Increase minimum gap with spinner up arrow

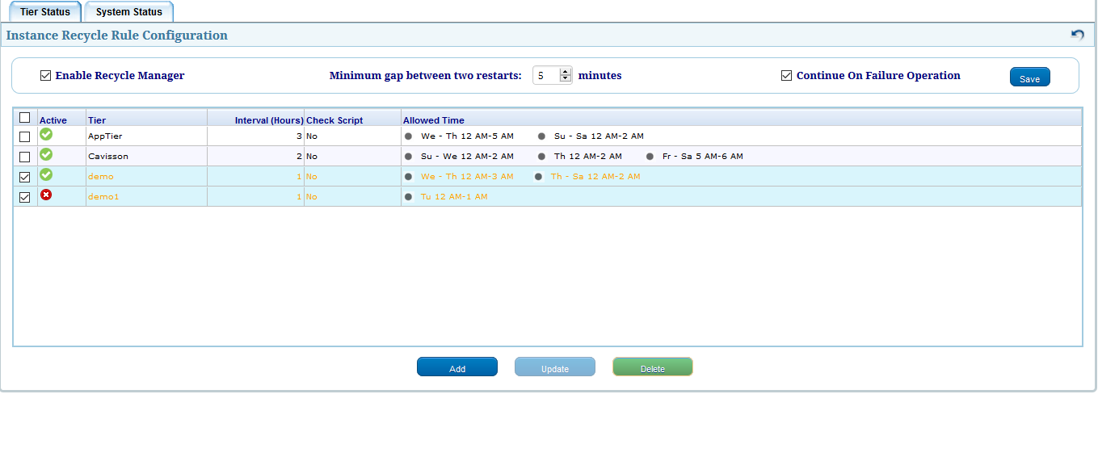[566, 71]
